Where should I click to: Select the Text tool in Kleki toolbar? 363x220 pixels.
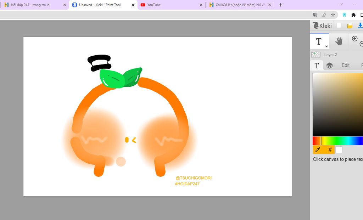319,41
